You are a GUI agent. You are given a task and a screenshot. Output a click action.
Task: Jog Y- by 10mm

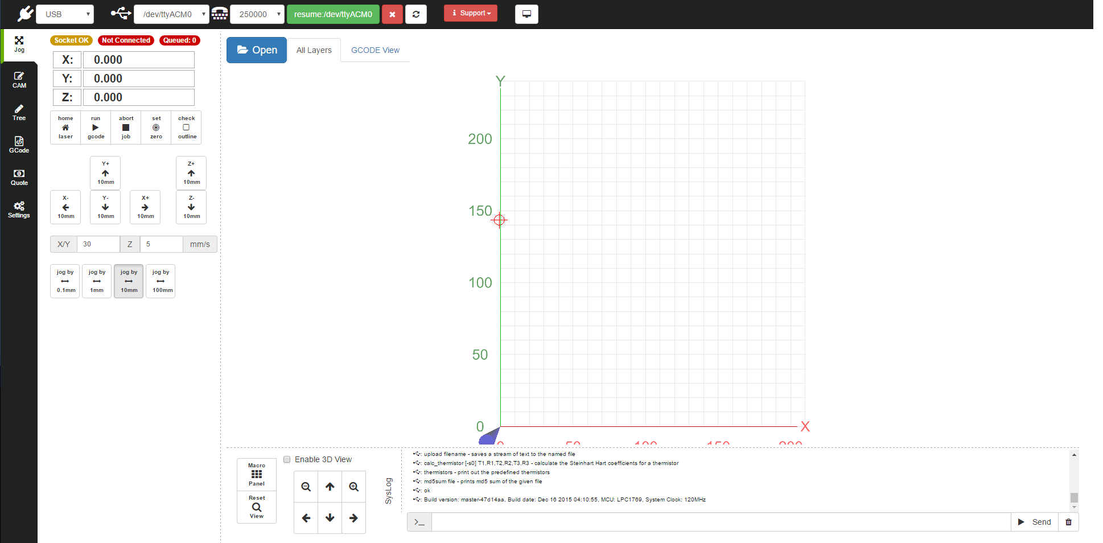(x=105, y=207)
